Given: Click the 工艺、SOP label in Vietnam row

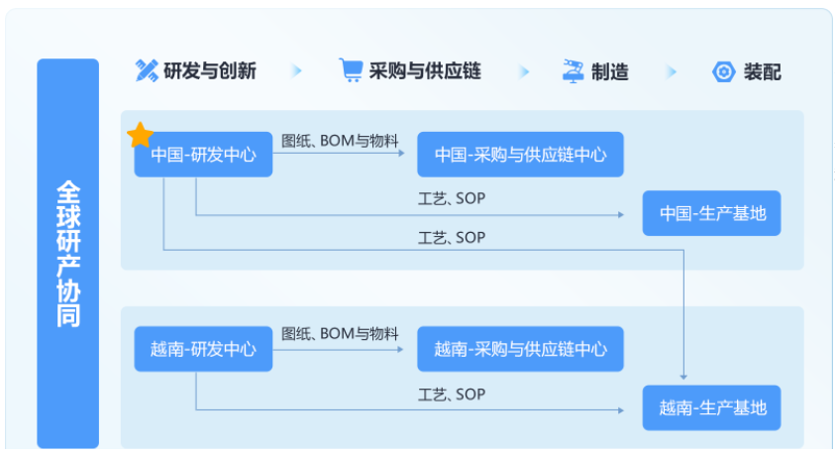Looking at the screenshot, I should [x=452, y=395].
